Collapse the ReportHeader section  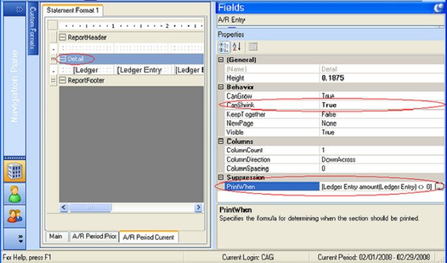62,38
